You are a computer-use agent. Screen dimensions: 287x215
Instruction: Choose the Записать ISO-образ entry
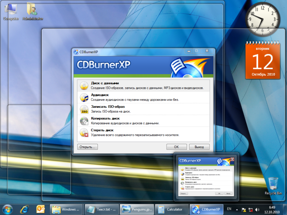143,109
